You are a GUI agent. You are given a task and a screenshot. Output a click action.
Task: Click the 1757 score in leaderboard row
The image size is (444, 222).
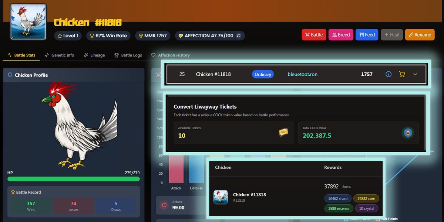(367, 74)
